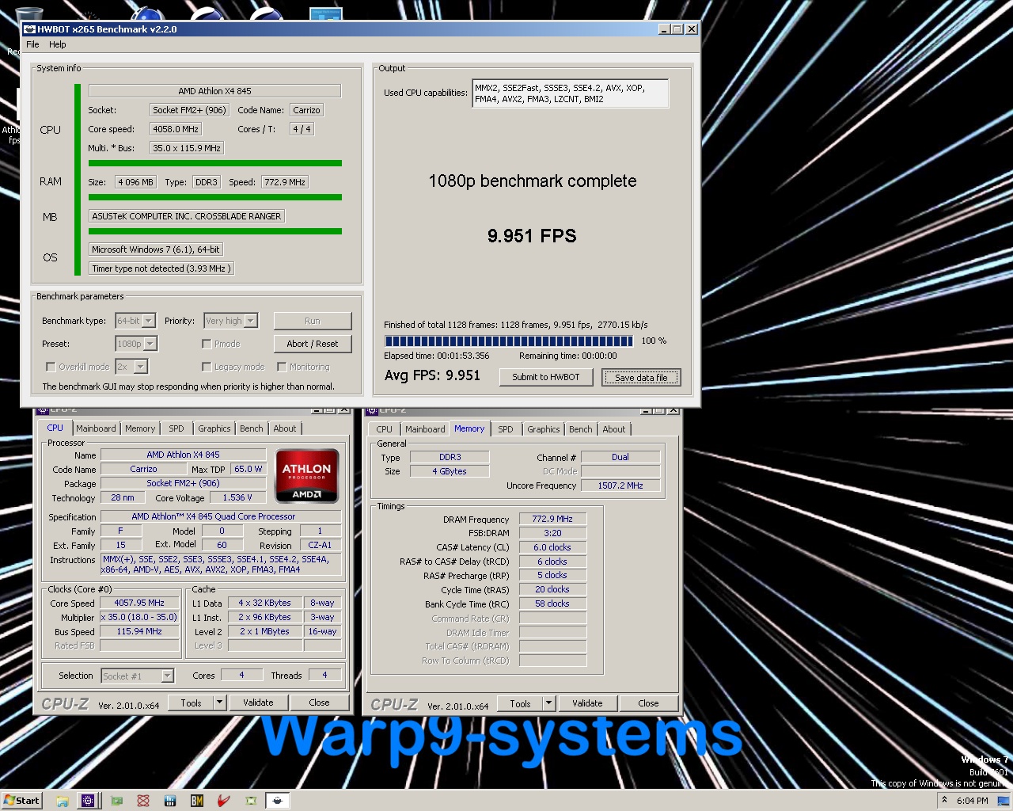The image size is (1013, 811).
Task: Open Bench tab in right CPU-Z window
Action: [x=581, y=429]
